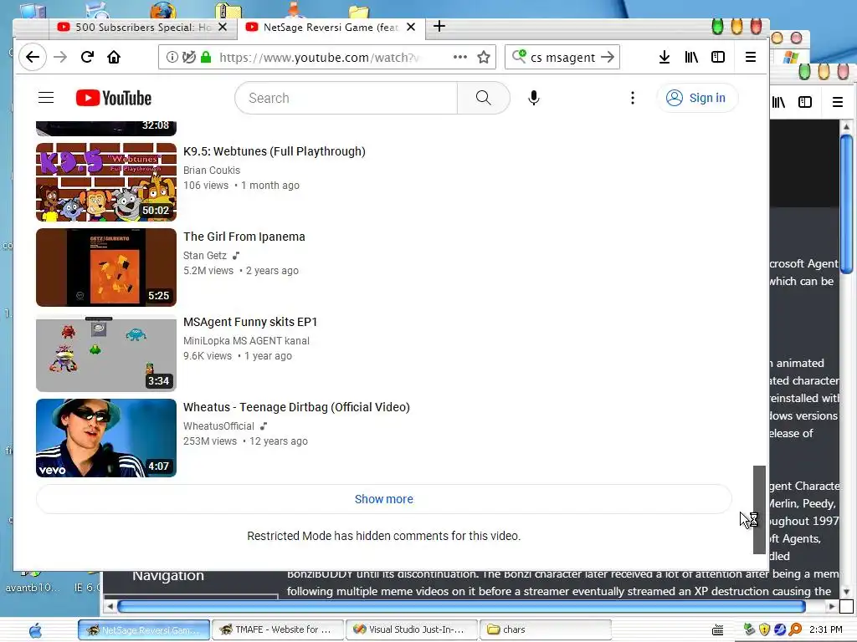Click 'MSAgent Funny skits EP1' title
The width and height of the screenshot is (857, 642).
(x=250, y=322)
